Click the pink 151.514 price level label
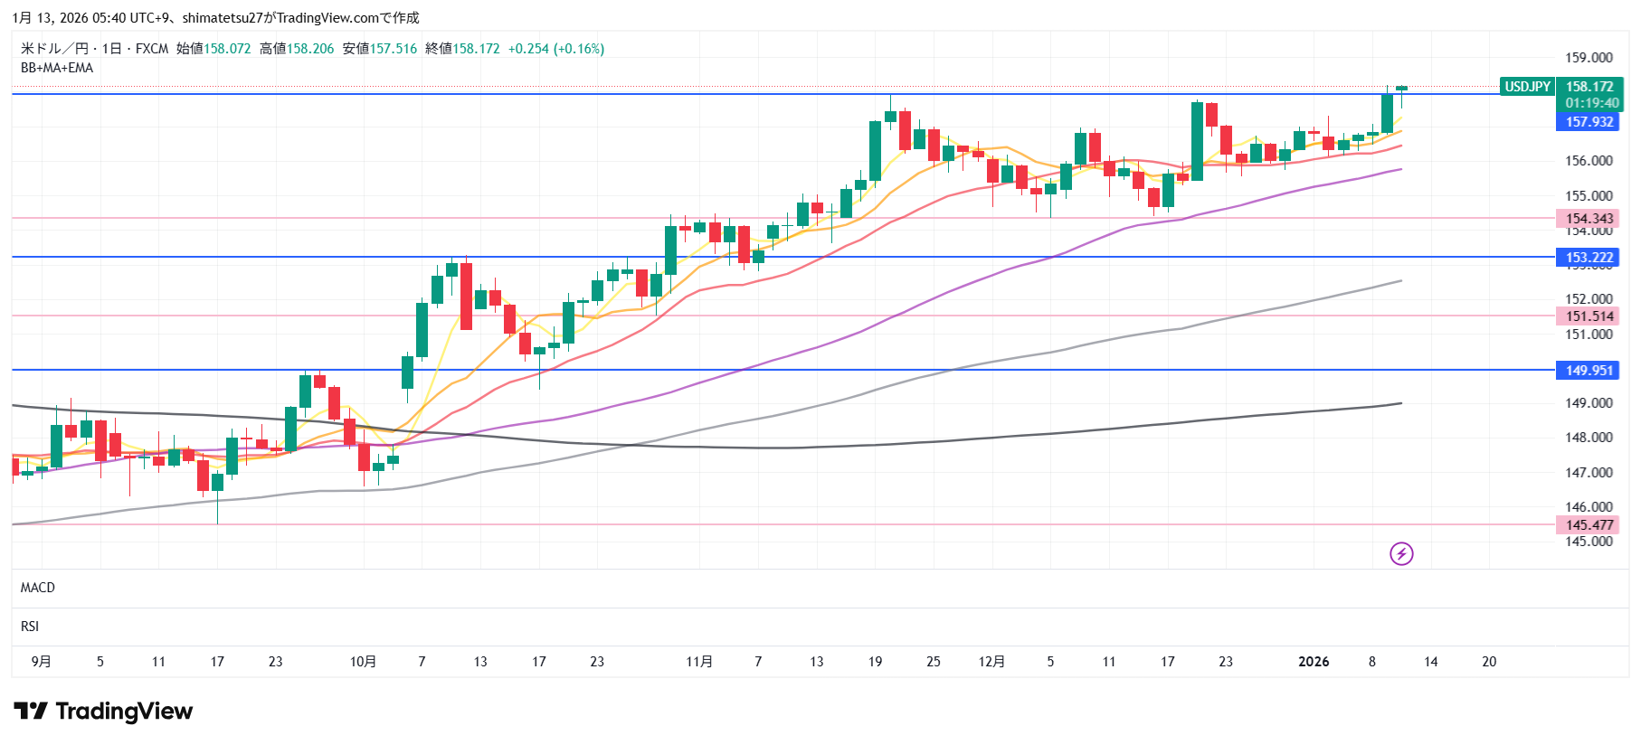Screen dimensions: 1641x745 (1589, 316)
